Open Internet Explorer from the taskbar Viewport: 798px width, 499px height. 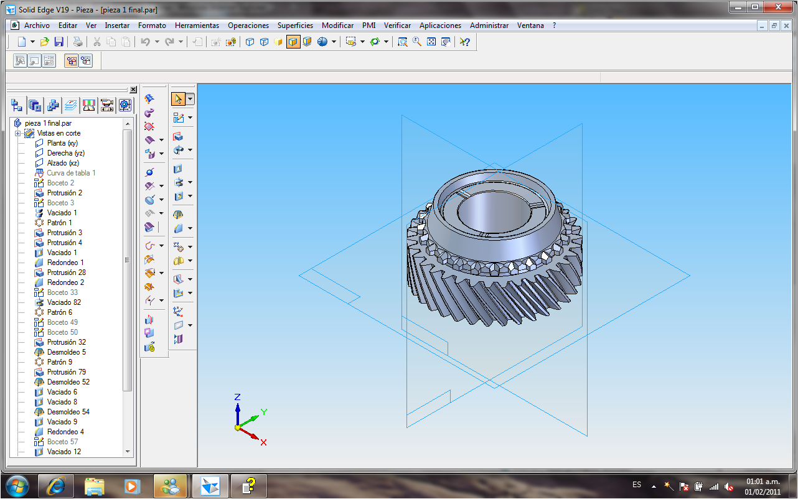coord(55,486)
